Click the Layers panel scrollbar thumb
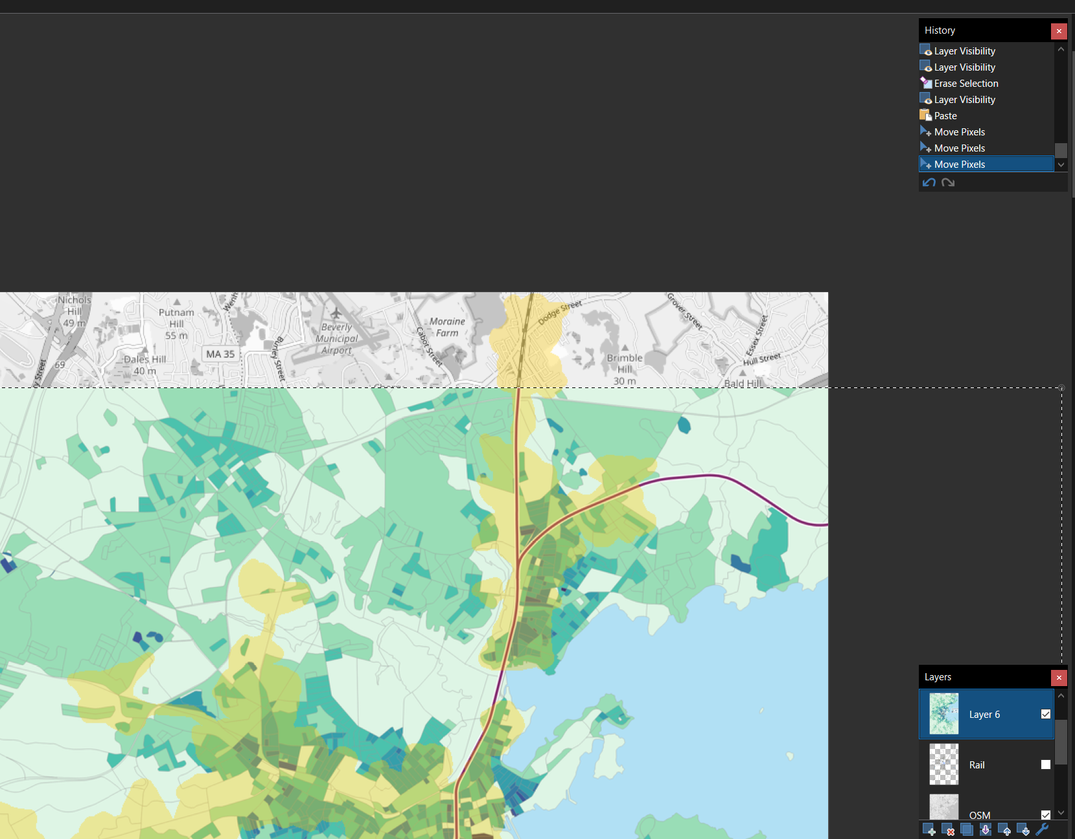The width and height of the screenshot is (1075, 839). coord(1061,742)
